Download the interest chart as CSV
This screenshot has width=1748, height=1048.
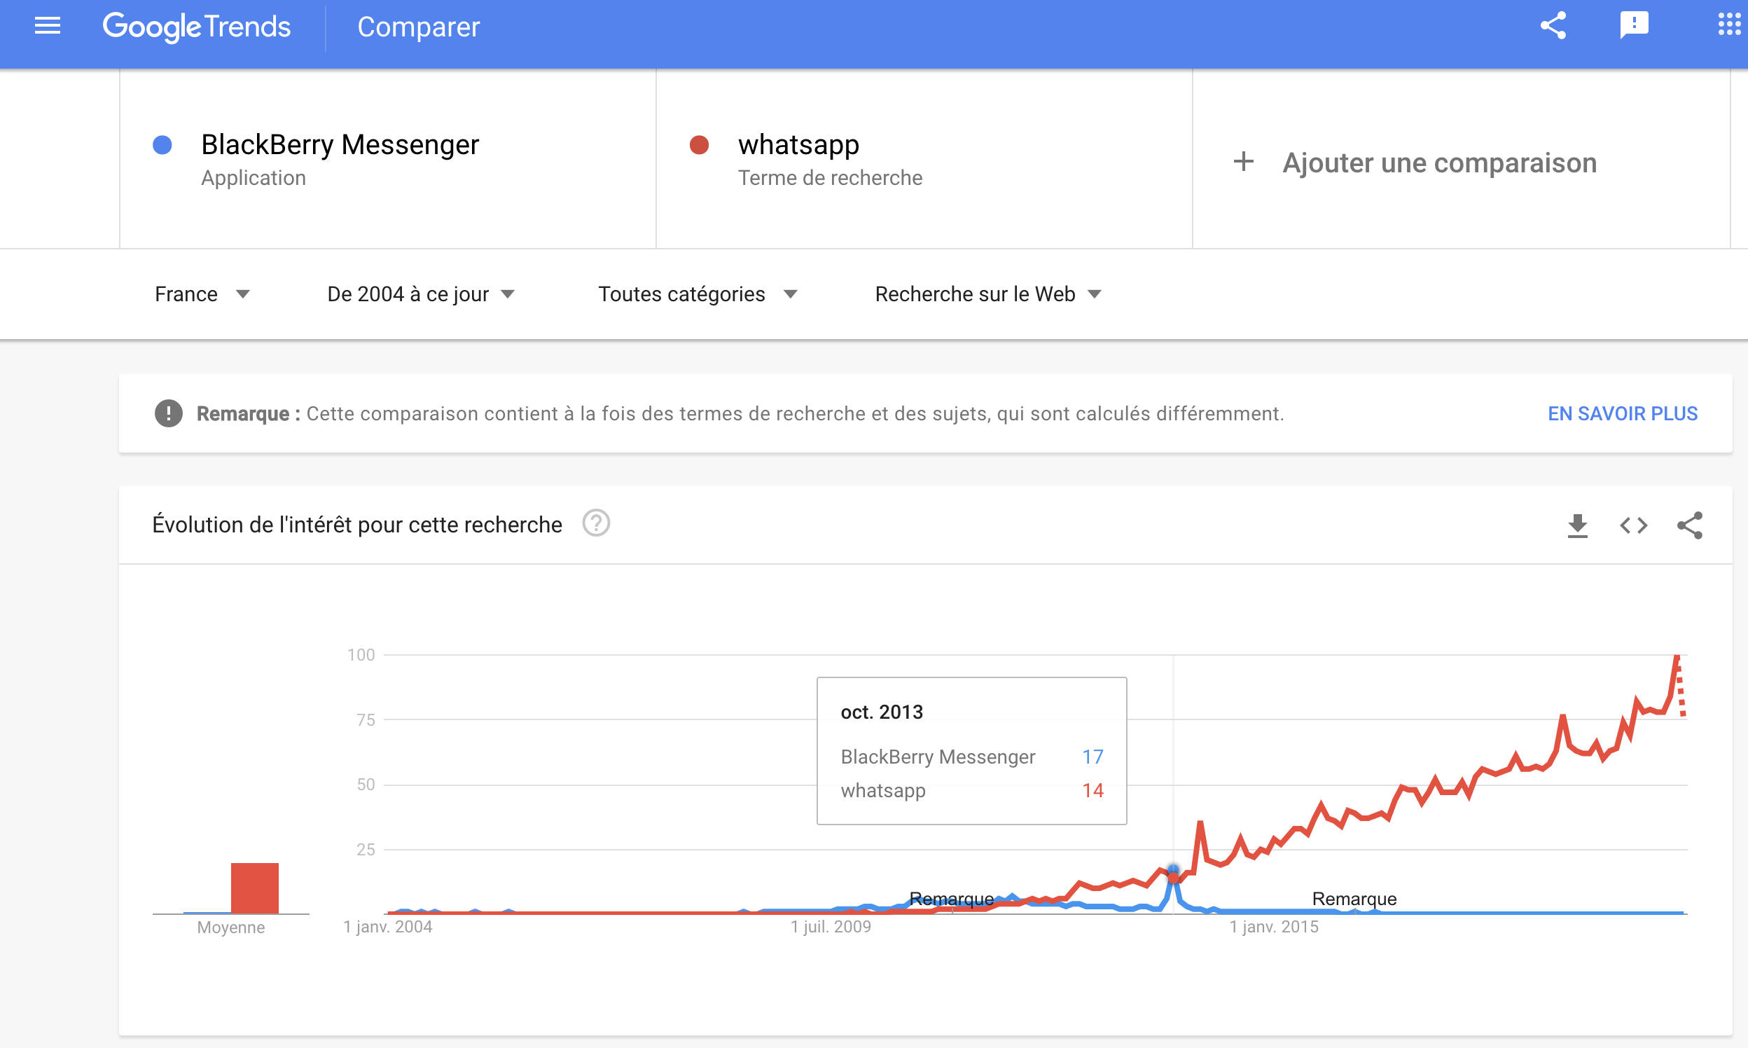[1577, 525]
